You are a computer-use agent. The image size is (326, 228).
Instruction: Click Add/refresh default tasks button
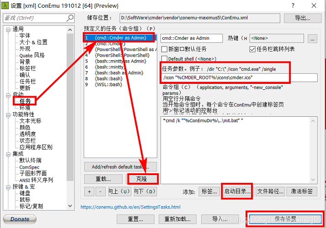(120, 167)
